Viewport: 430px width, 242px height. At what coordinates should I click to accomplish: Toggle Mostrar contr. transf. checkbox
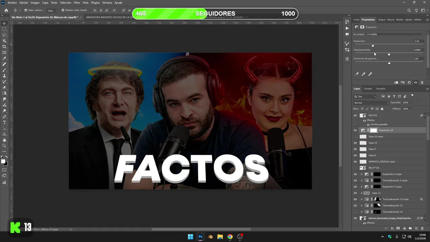pyautogui.click(x=63, y=10)
